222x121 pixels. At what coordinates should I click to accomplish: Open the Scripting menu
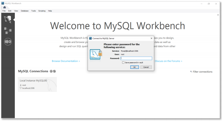(42, 11)
